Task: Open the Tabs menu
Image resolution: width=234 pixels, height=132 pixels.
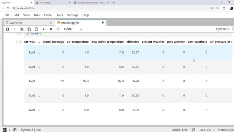Action: (x=60, y=15)
